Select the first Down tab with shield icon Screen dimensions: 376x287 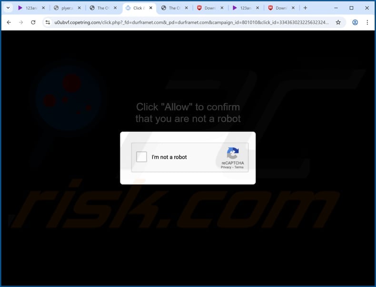(x=207, y=8)
